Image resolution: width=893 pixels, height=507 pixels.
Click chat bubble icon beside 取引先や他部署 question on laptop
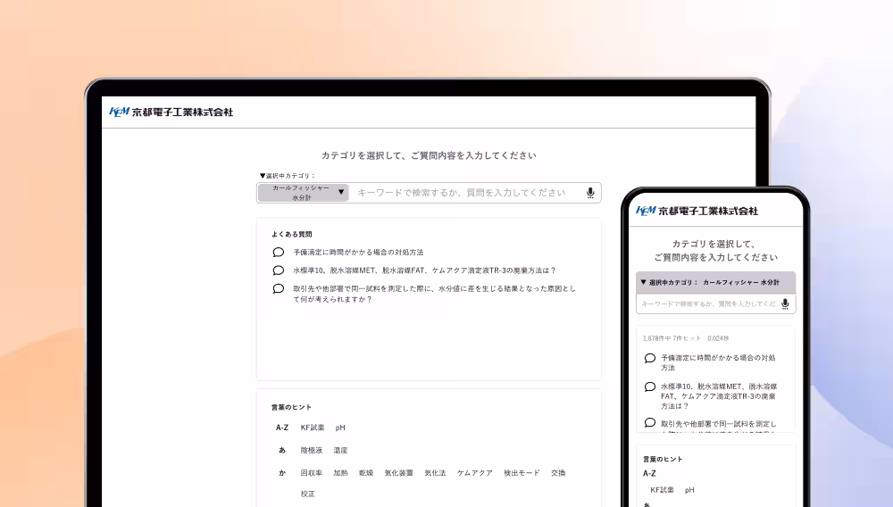tap(278, 288)
